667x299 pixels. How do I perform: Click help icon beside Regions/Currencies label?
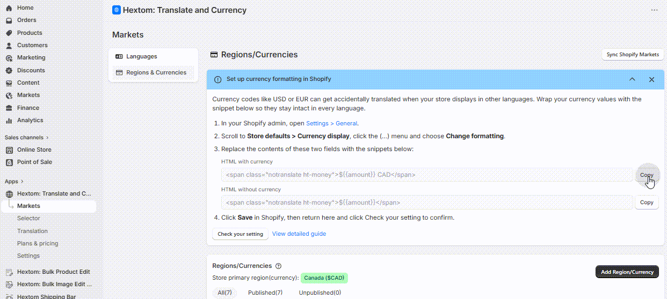click(278, 266)
